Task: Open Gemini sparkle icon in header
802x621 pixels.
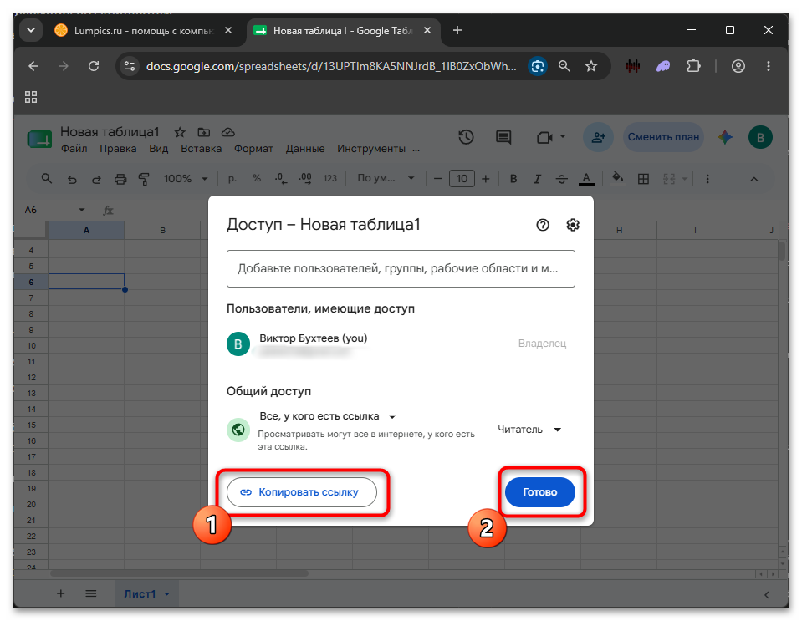Action: pyautogui.click(x=725, y=137)
